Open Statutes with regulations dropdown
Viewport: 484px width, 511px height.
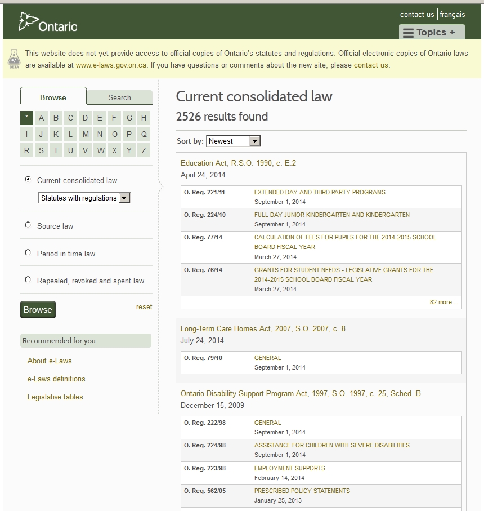pos(84,198)
